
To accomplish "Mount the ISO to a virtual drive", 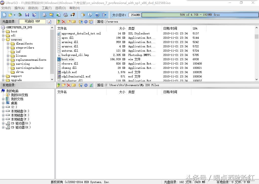I will click(x=58, y=15).
